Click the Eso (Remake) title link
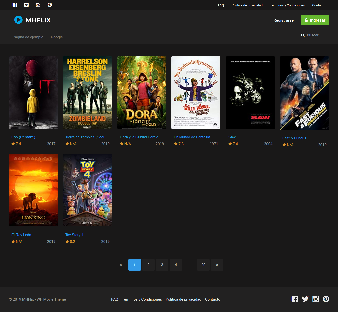Image resolution: width=338 pixels, height=312 pixels. (23, 137)
